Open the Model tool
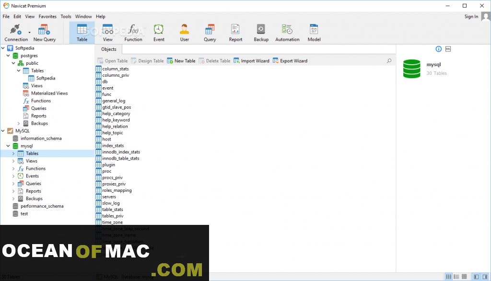 (314, 33)
